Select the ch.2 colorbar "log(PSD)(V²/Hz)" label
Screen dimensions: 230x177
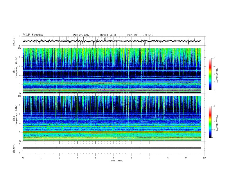217,123
